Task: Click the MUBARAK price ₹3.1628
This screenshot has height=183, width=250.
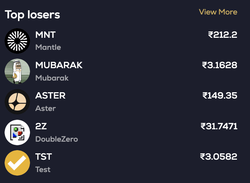Action: point(219,65)
